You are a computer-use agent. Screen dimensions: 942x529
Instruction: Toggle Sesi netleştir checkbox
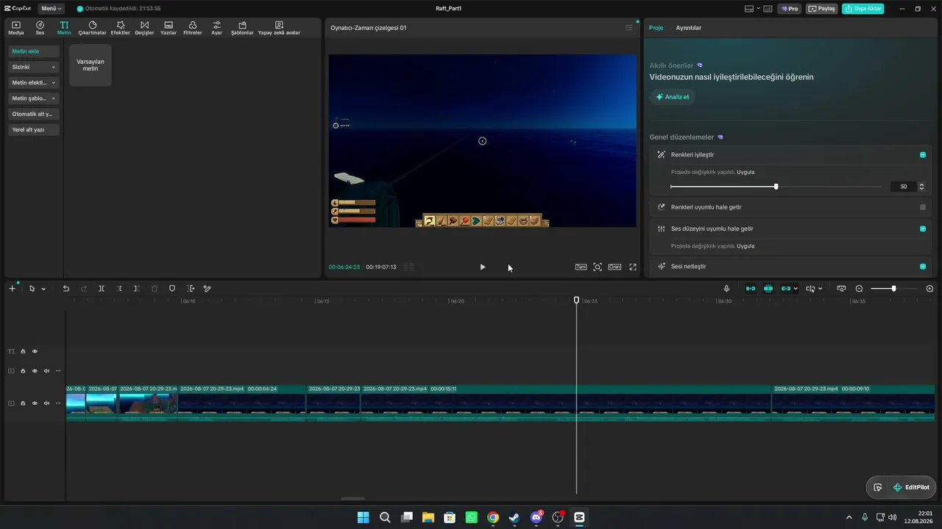(x=923, y=266)
